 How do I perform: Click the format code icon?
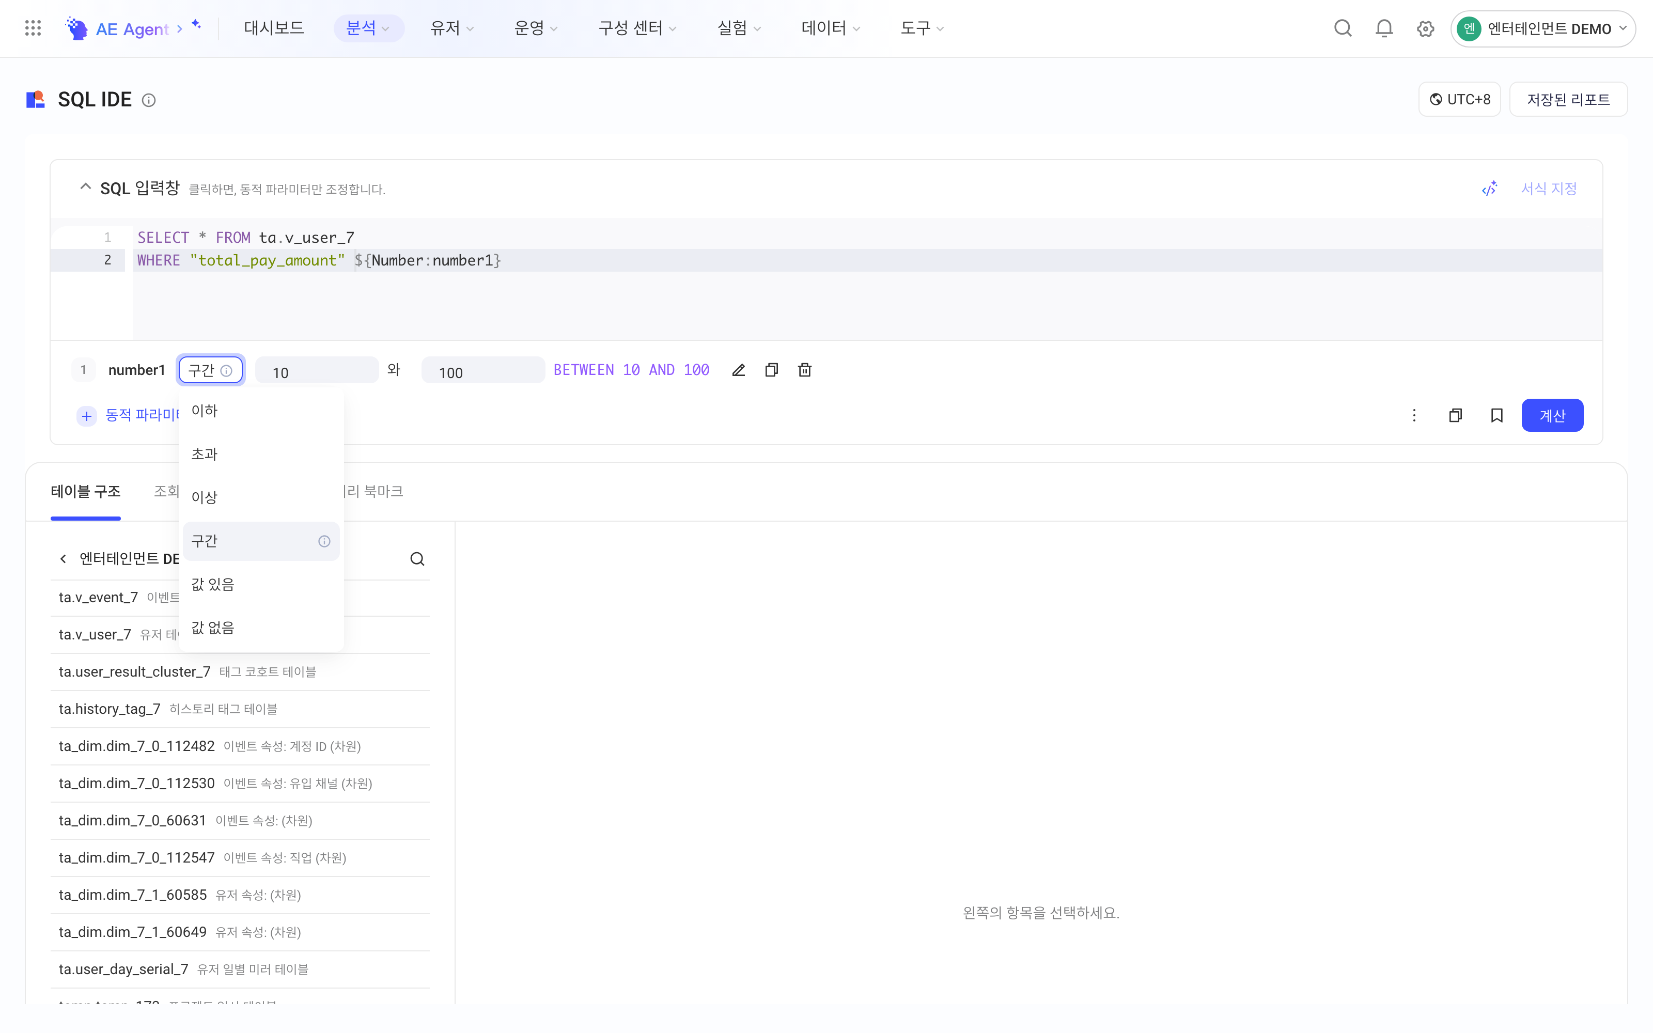coord(1489,189)
